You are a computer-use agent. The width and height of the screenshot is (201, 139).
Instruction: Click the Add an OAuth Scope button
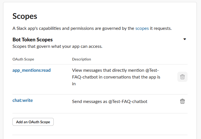point(33,122)
